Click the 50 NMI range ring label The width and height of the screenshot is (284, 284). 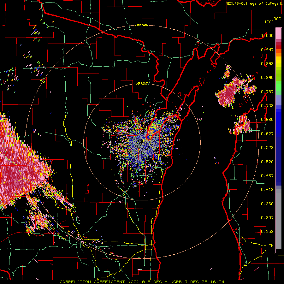pos(142,83)
